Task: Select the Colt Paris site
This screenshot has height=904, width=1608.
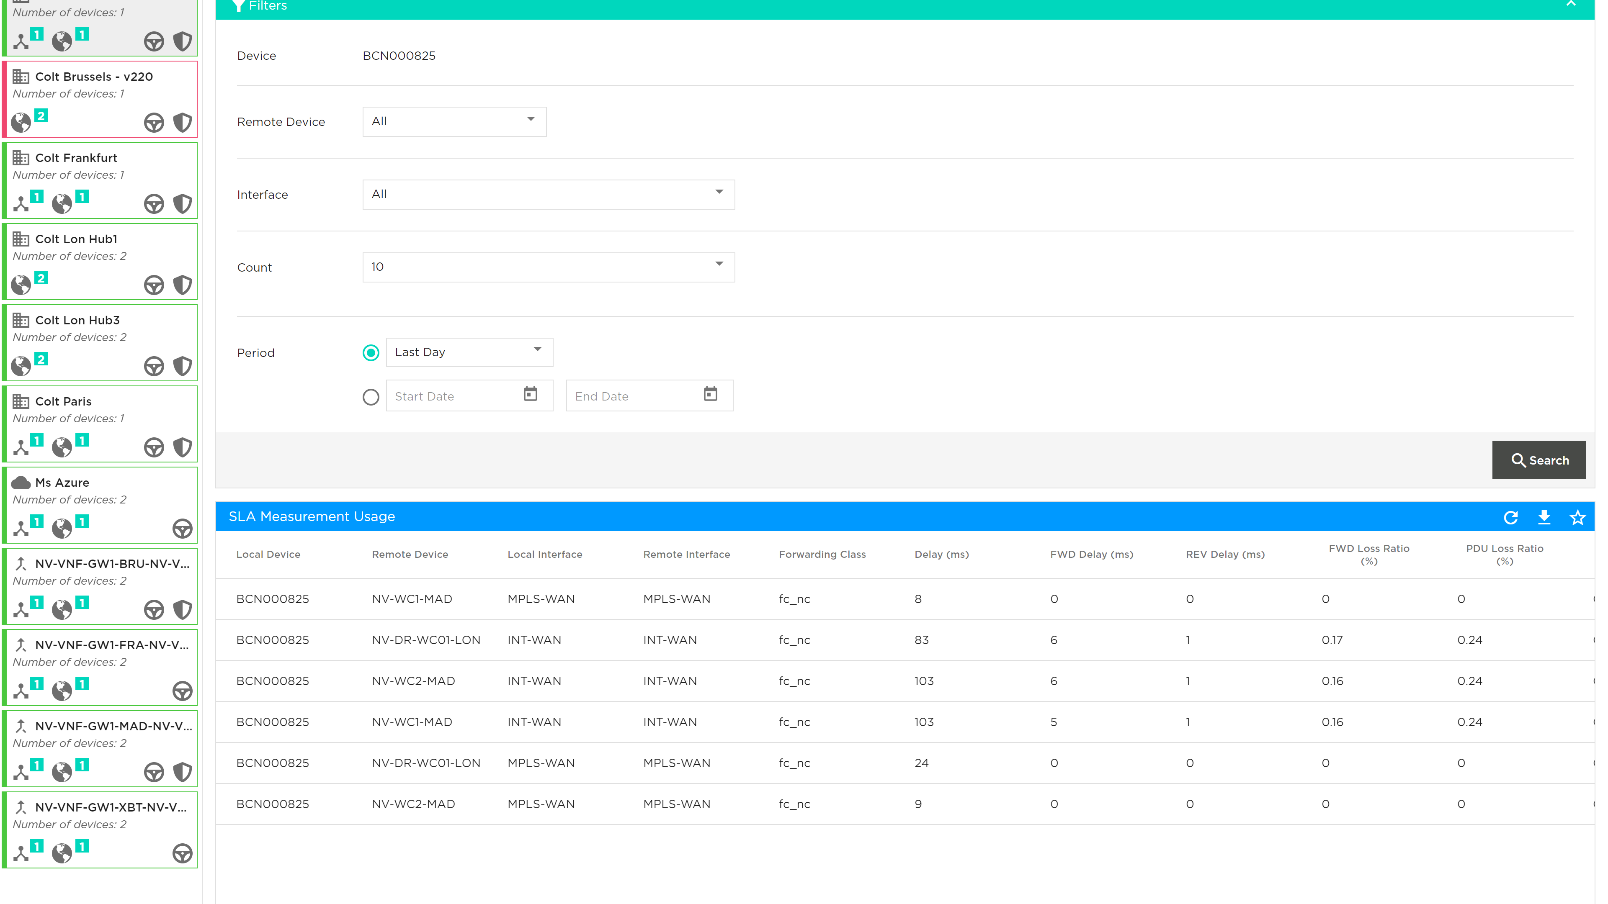Action: click(100, 424)
